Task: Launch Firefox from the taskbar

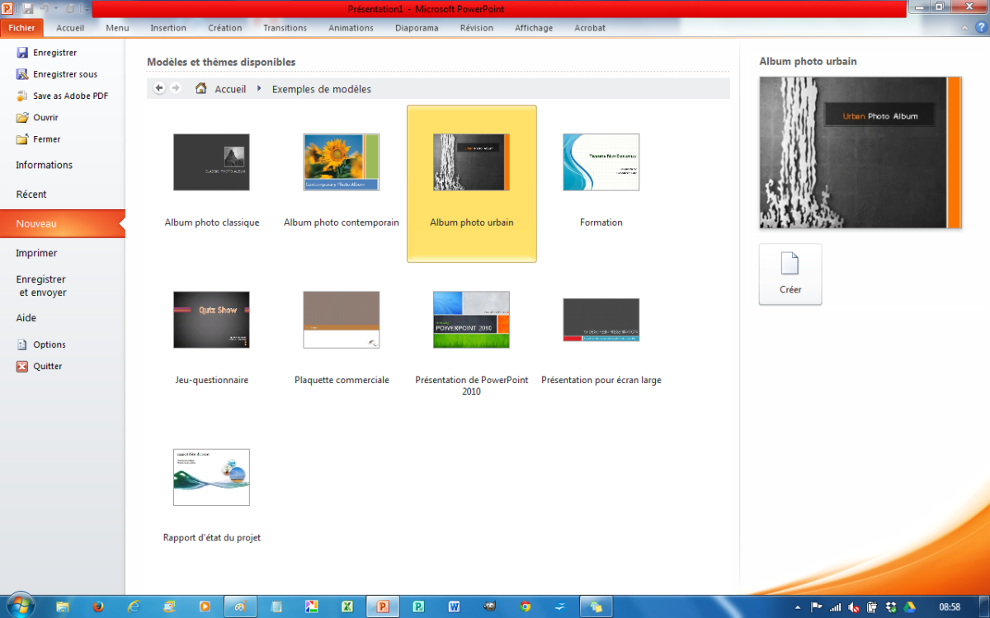Action: [98, 606]
